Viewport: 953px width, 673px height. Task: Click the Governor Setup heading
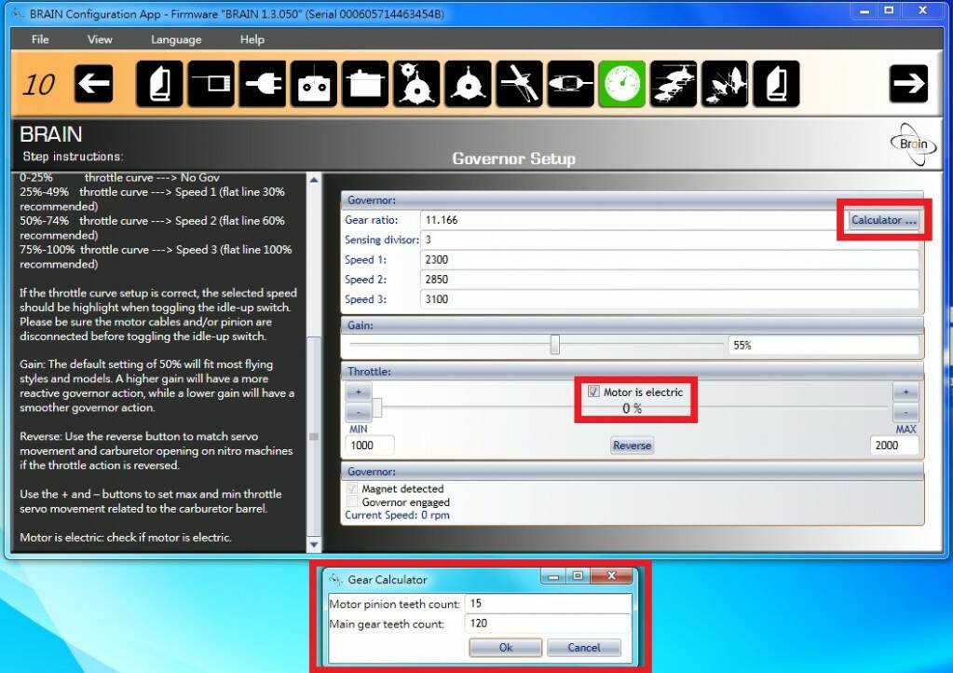pos(513,158)
